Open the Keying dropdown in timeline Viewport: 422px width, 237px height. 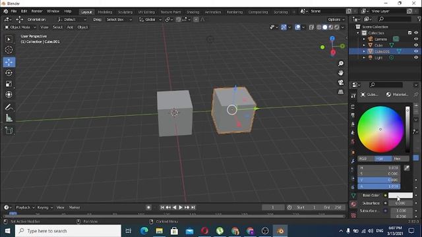[x=45, y=207]
